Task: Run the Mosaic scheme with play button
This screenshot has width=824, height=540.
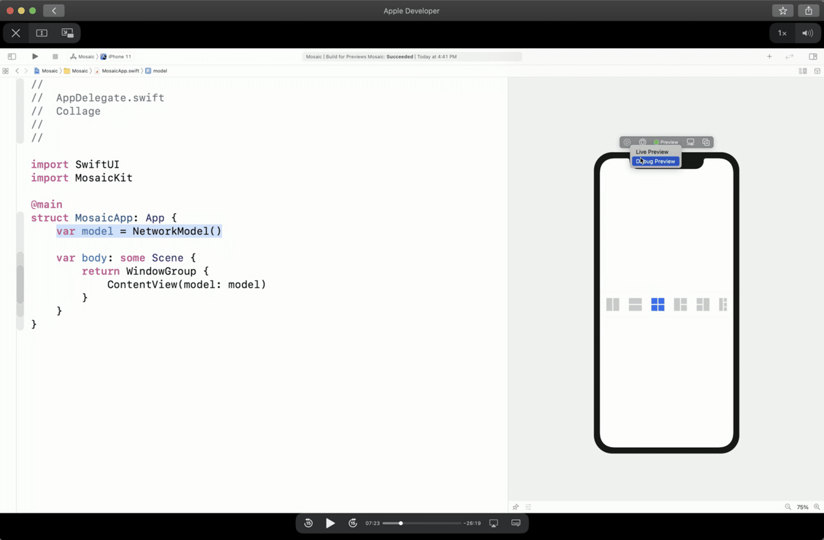Action: (x=35, y=56)
